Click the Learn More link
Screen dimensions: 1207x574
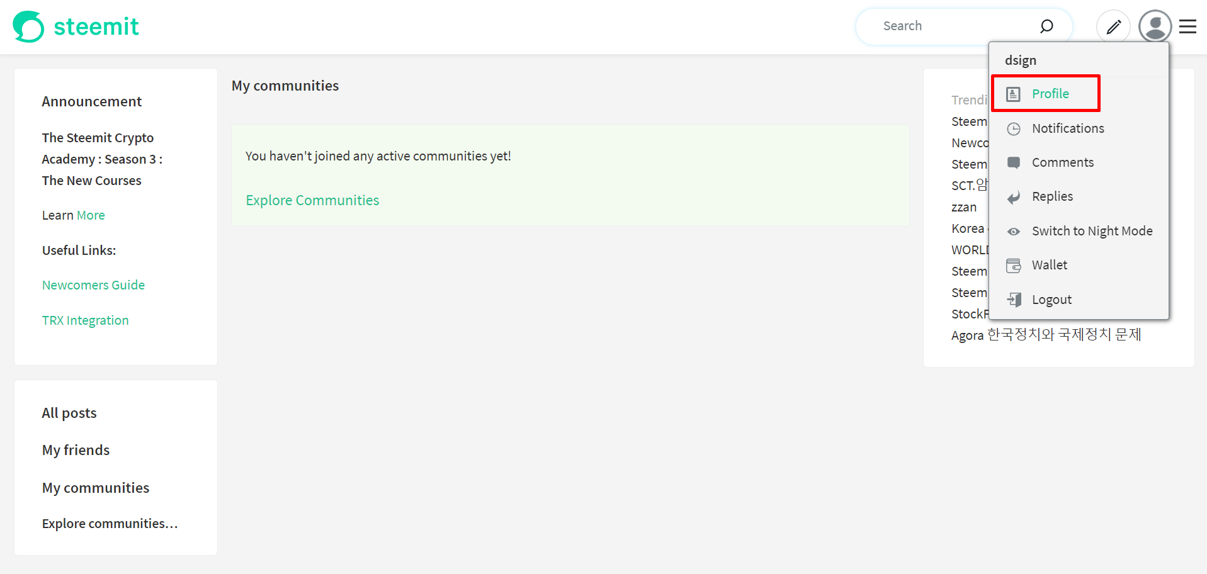91,215
